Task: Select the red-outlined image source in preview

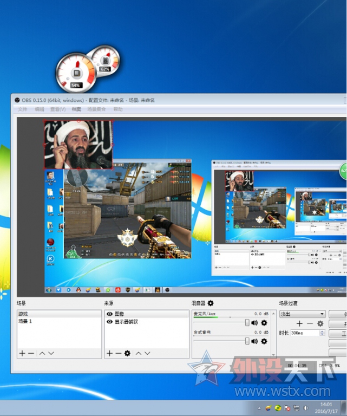Action: pyautogui.click(x=78, y=145)
